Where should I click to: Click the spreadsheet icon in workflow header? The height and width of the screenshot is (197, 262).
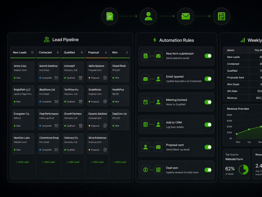[222, 16]
